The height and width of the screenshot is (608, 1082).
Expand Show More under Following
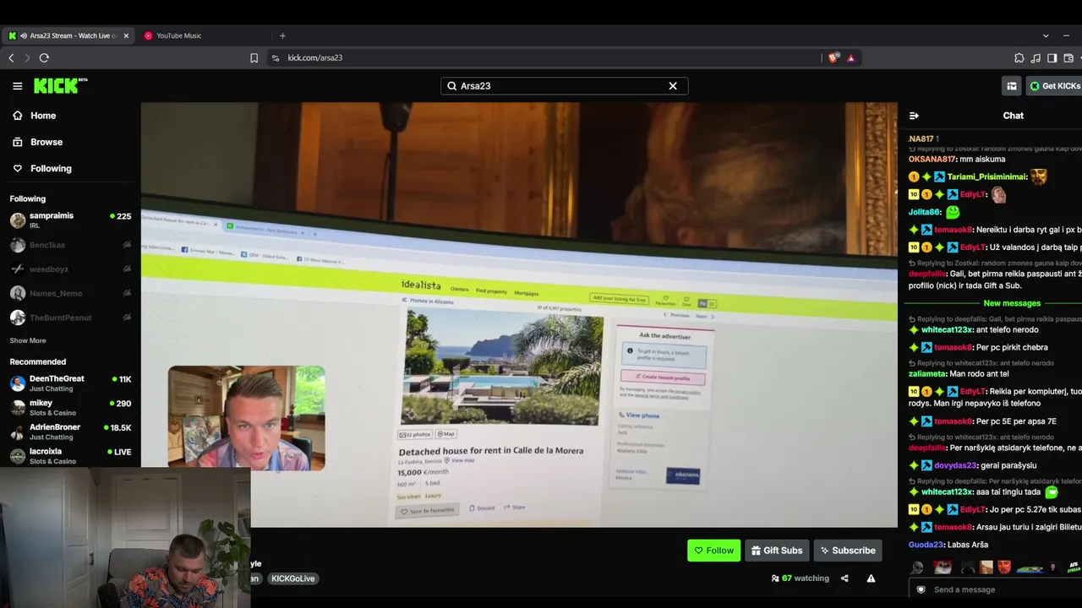(28, 340)
